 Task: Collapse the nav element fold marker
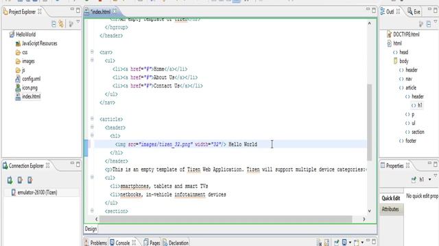tap(92, 52)
